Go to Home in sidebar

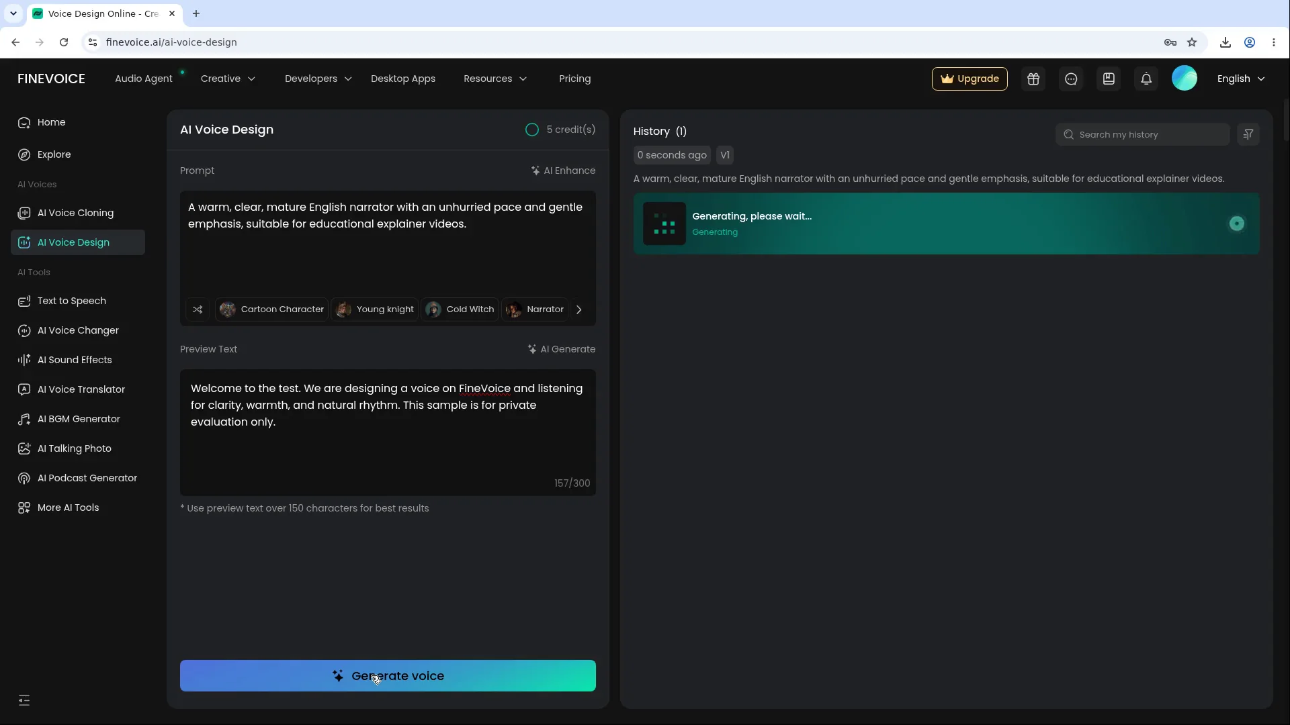[78, 122]
